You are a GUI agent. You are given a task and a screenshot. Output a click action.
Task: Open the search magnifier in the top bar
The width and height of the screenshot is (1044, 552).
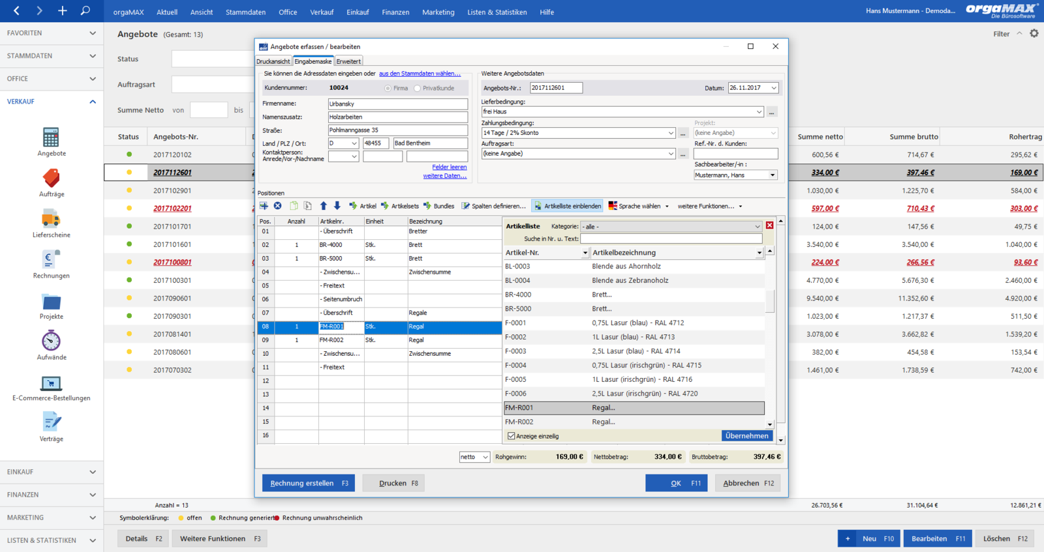[85, 10]
